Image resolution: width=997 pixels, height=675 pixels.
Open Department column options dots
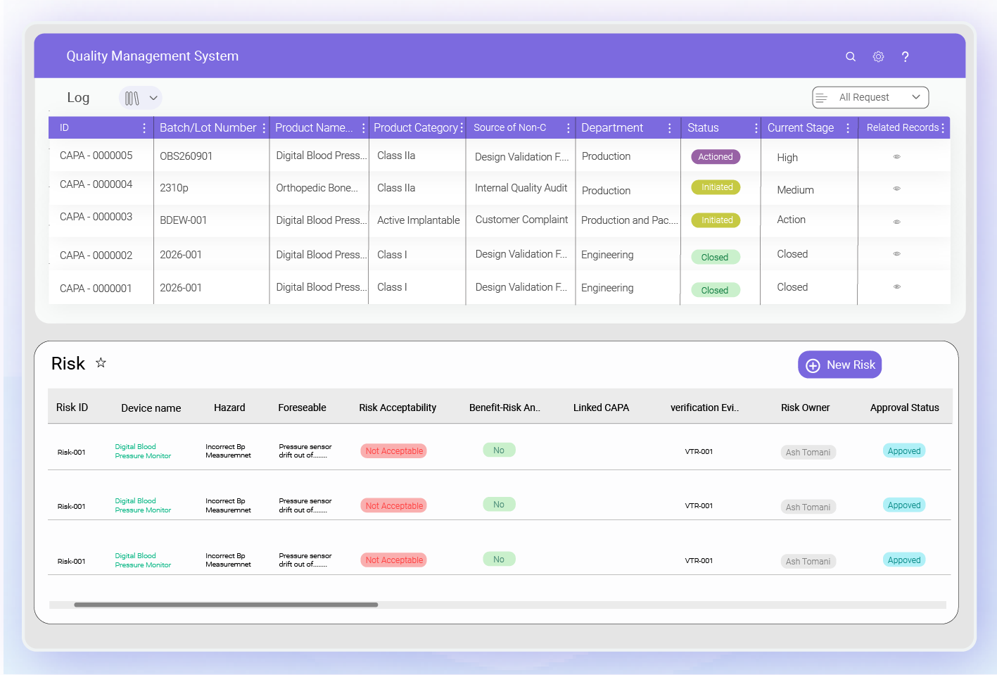(x=670, y=128)
